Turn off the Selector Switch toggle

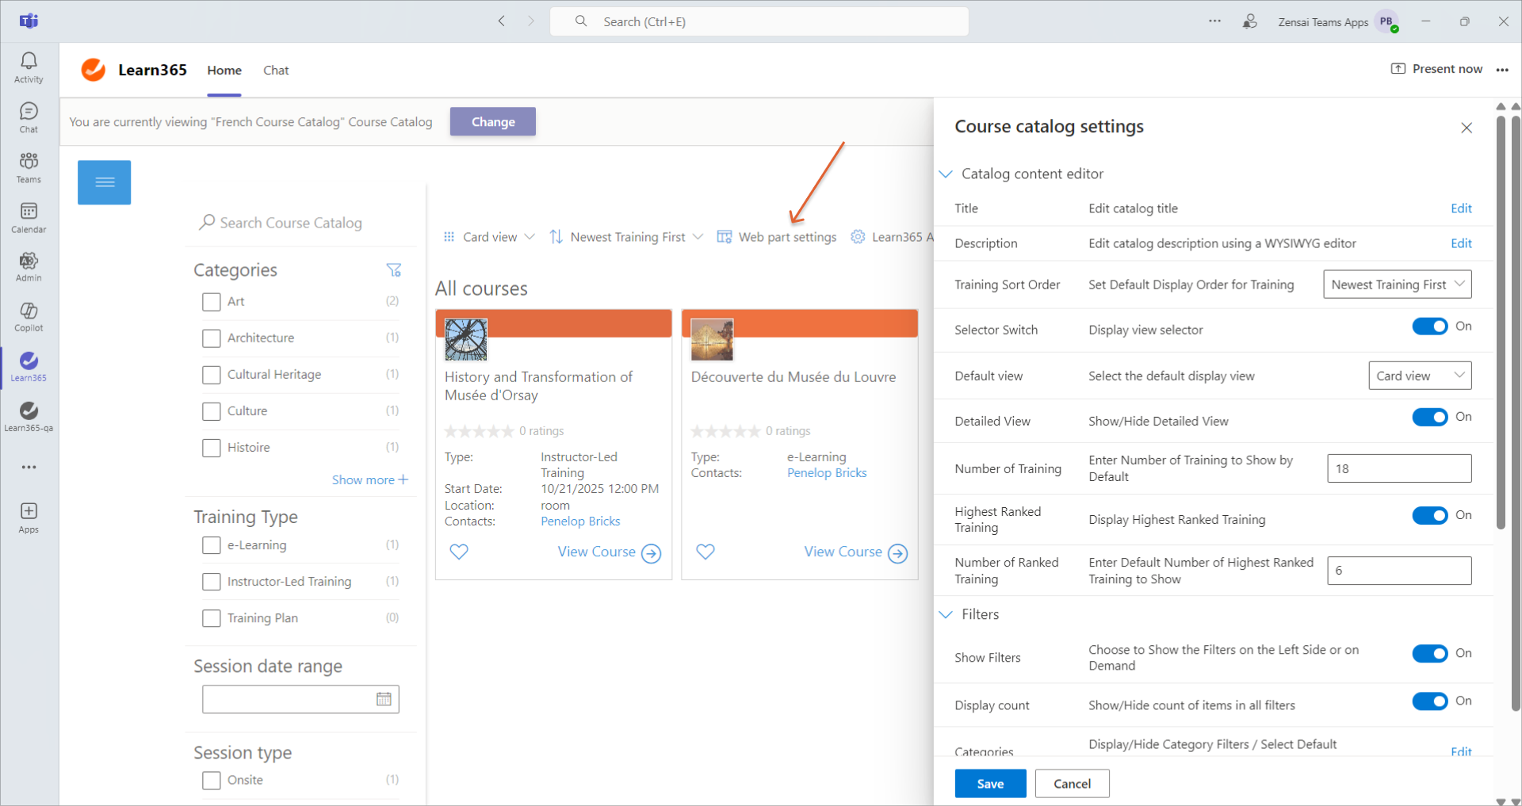[x=1429, y=327]
